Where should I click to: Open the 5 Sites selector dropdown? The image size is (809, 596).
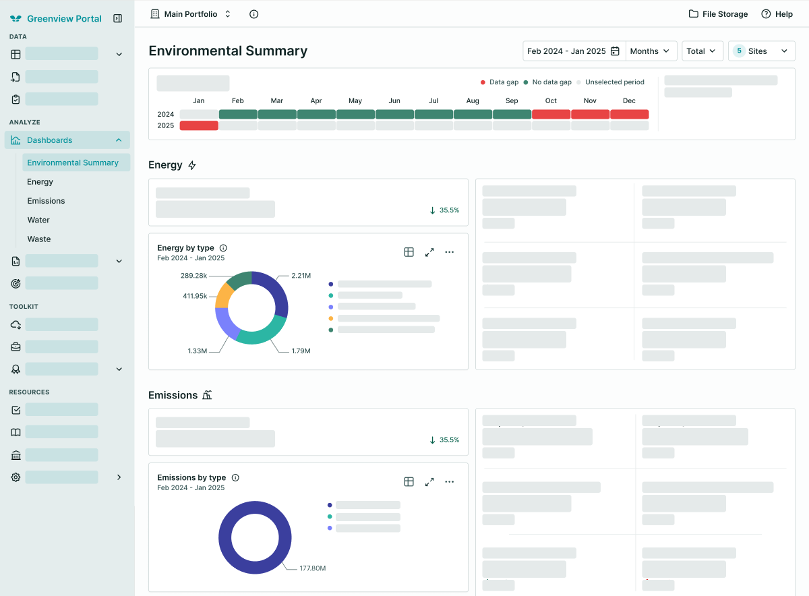[x=762, y=51]
